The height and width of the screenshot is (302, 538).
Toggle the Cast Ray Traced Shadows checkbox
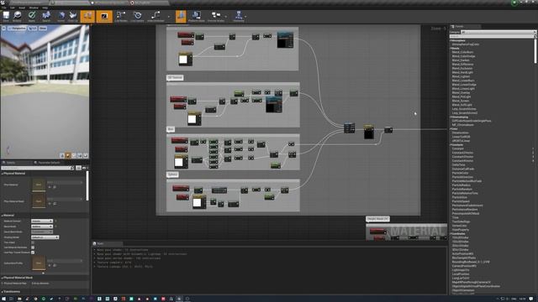(33, 253)
